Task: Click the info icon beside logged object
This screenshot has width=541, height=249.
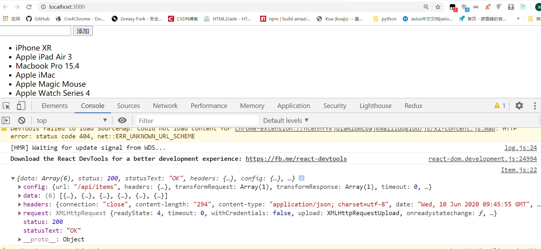Action: (x=301, y=178)
